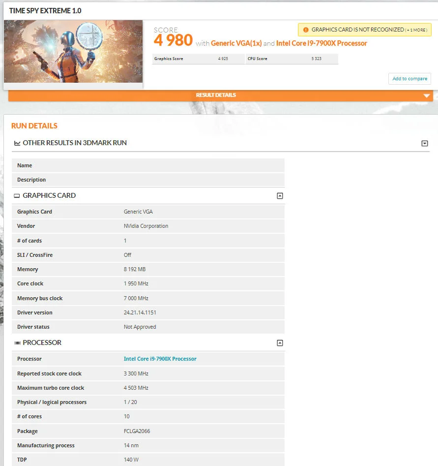Click the white arrow on the orange bar
The image size is (438, 466).
(x=426, y=96)
